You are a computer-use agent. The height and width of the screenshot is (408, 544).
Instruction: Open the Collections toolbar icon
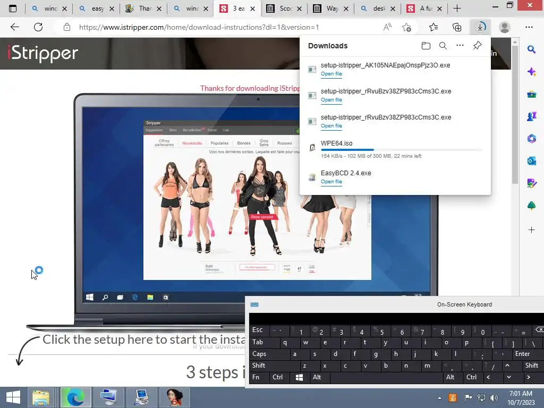pos(457,27)
